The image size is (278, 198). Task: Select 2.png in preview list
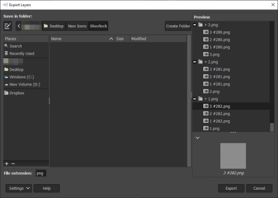click(x=214, y=92)
